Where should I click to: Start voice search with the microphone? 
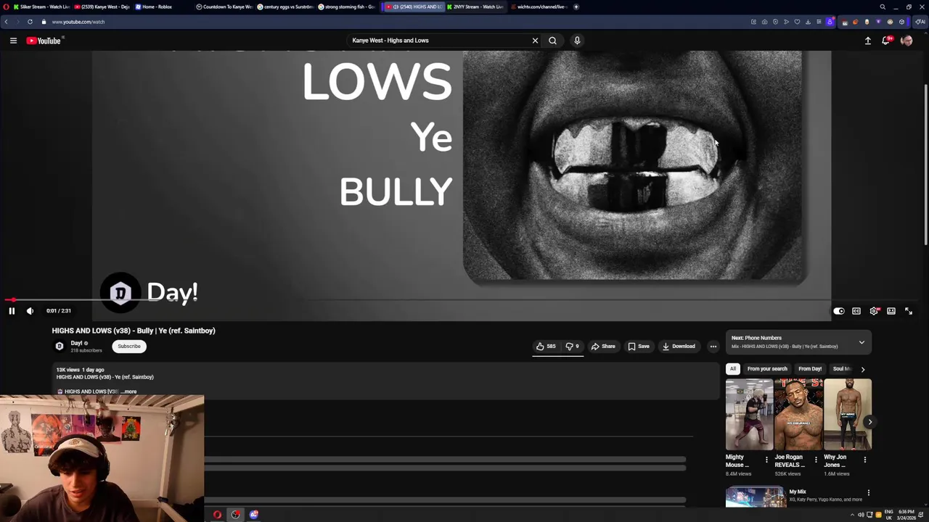tap(577, 41)
